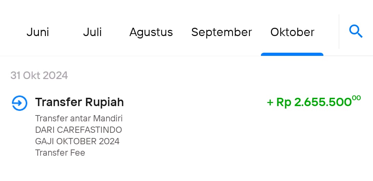
Task: Click the vertical divider beside search icon
Action: tap(339, 32)
